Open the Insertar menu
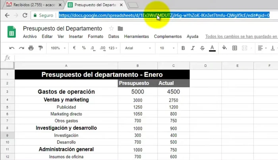Viewport: 278px width, 160px height. click(x=76, y=36)
